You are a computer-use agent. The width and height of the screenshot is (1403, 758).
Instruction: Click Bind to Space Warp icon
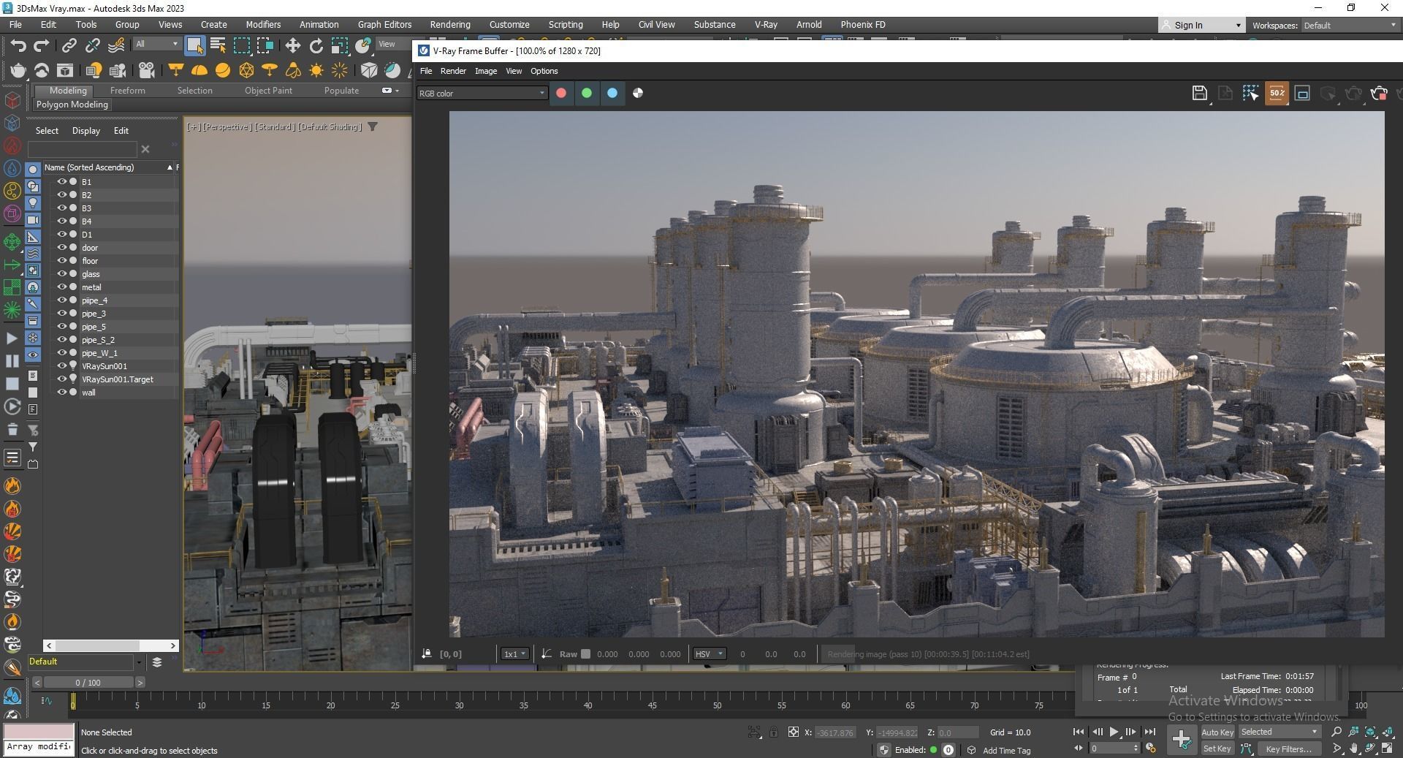(116, 45)
